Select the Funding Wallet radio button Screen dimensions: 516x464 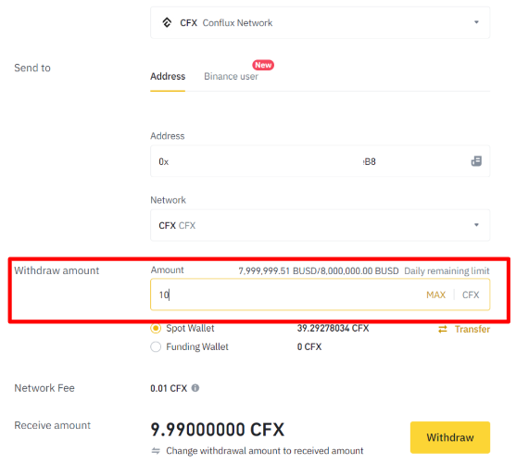(156, 346)
